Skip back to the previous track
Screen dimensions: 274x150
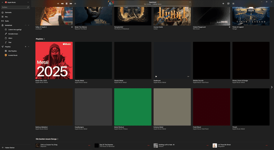(x=62, y=3)
